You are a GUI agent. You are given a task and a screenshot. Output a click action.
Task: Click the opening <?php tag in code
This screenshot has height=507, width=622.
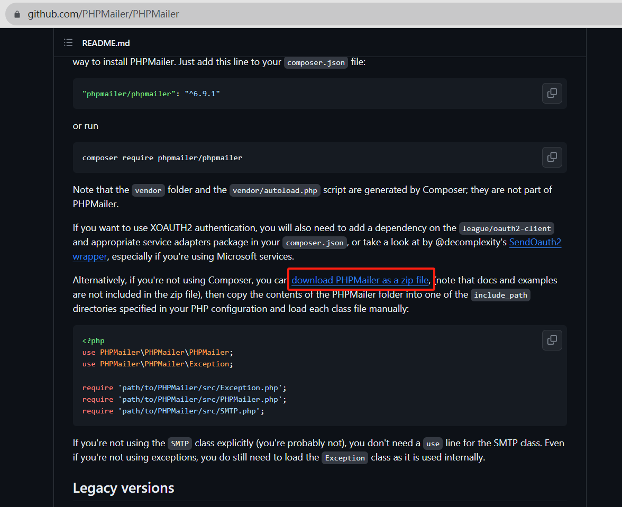(x=94, y=341)
